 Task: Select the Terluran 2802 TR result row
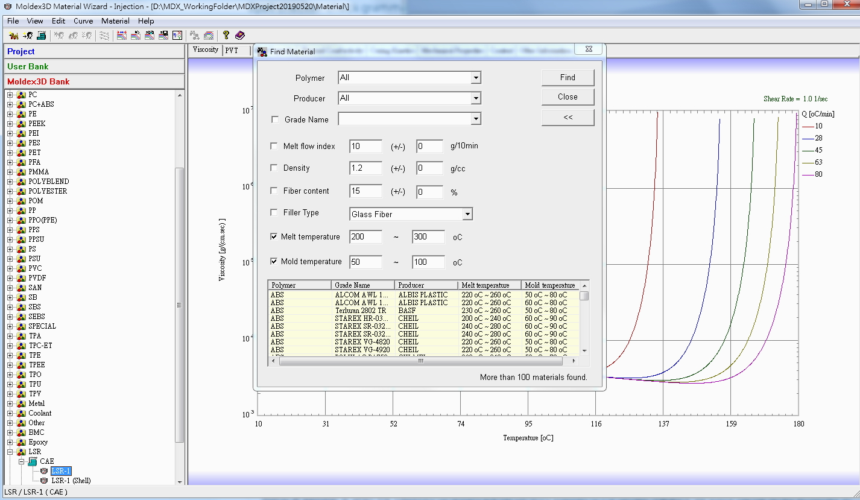click(424, 311)
